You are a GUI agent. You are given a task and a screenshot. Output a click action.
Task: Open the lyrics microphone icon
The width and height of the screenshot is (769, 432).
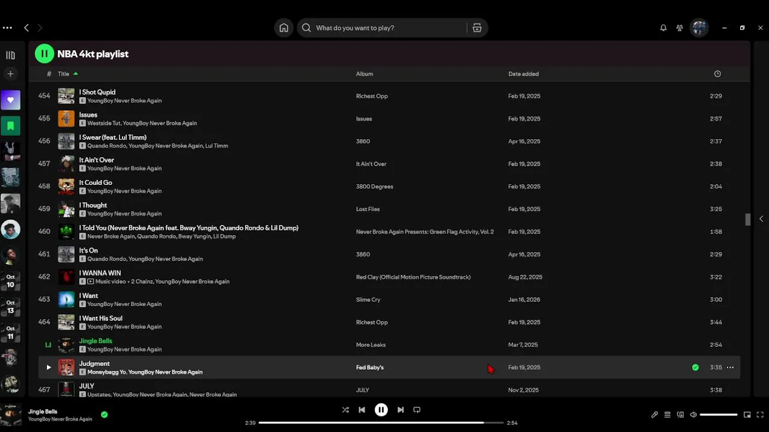(x=654, y=415)
